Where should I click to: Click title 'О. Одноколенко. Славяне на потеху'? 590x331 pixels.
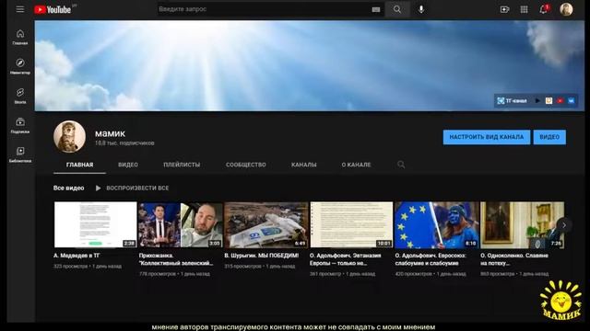tap(514, 259)
